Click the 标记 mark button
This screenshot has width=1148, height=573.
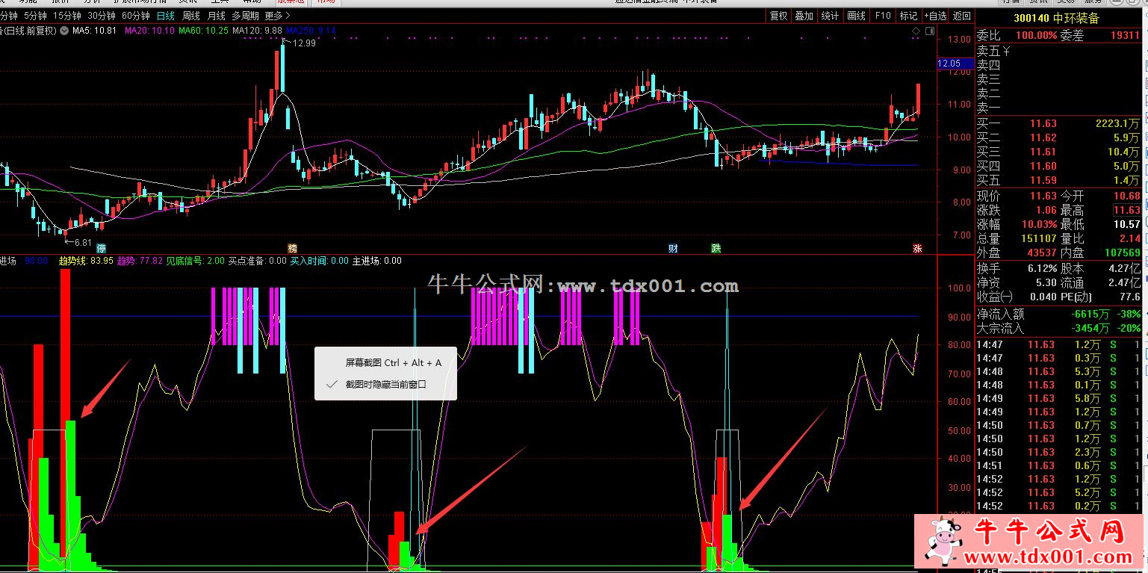(908, 16)
